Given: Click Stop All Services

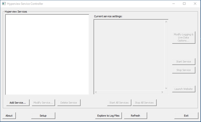Looking at the screenshot, I should coord(144,103).
